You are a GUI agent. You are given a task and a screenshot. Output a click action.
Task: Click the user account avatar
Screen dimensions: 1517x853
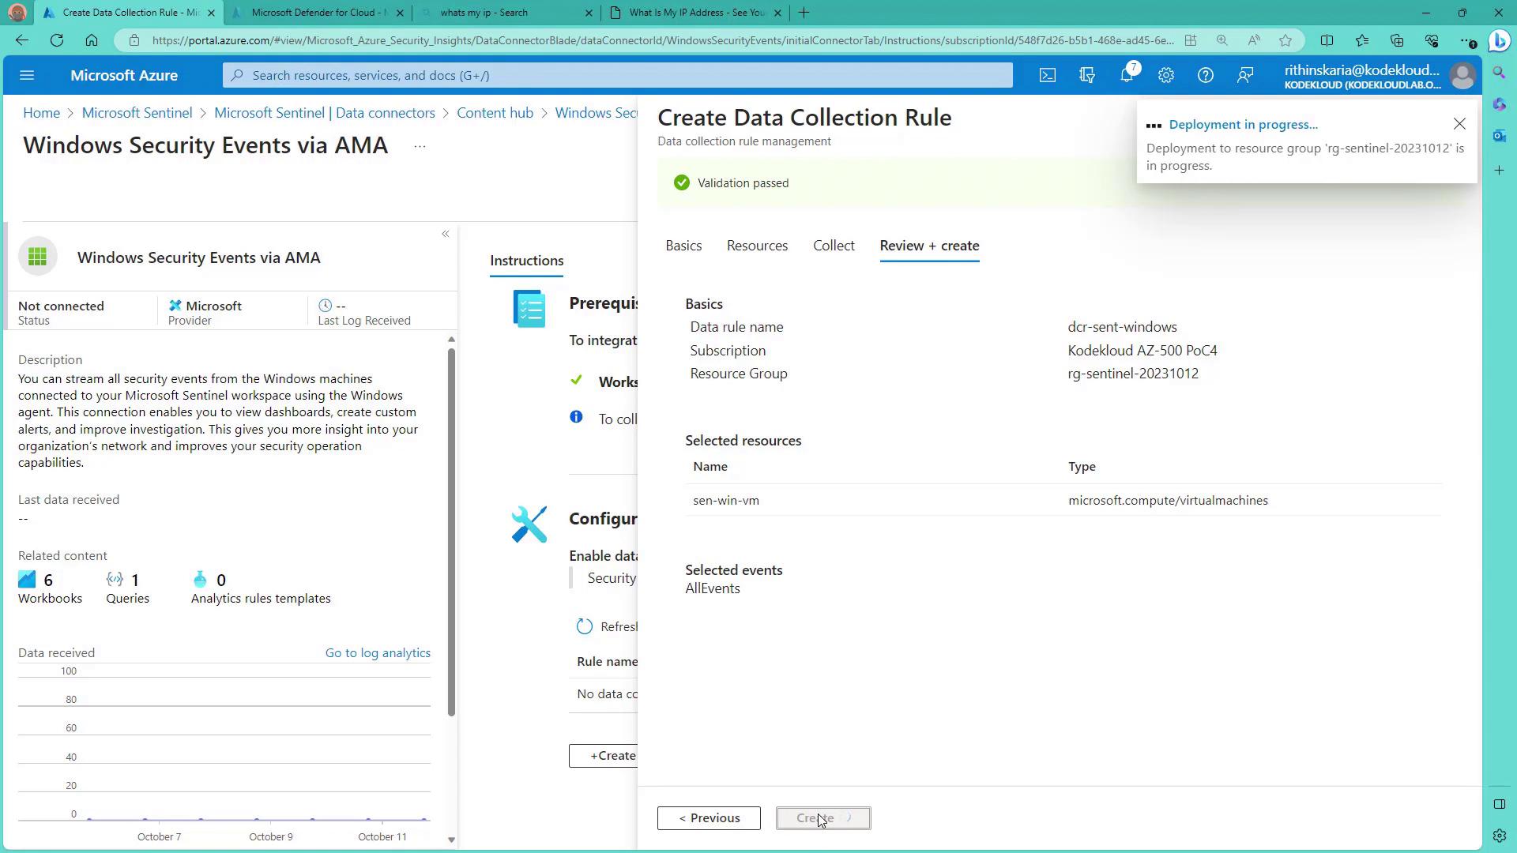tap(1462, 75)
